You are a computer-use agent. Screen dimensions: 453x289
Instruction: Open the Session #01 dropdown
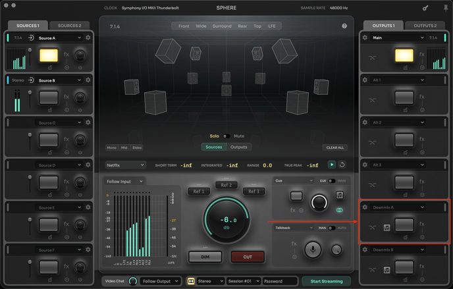[243, 281]
